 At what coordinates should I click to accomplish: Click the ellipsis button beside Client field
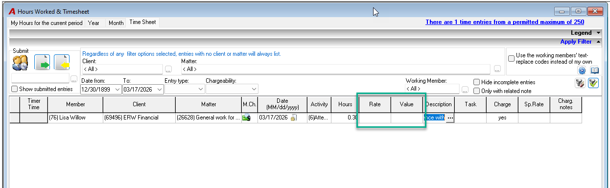[168, 69]
